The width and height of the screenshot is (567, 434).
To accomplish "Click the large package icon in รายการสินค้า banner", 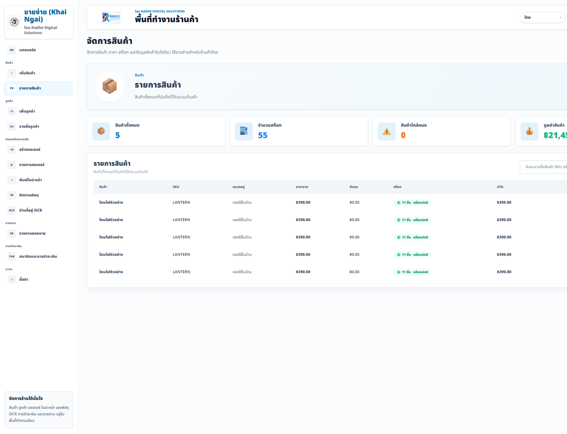I will (x=110, y=87).
